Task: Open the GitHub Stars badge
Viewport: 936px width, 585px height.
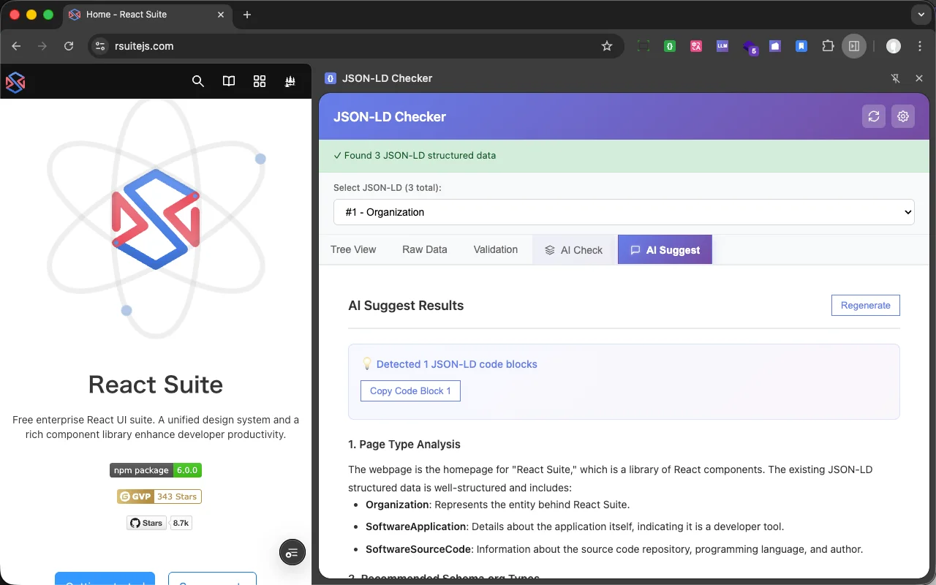Action: (x=146, y=523)
